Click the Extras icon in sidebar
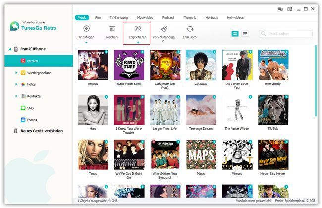322x208 pixels. (x=23, y=120)
